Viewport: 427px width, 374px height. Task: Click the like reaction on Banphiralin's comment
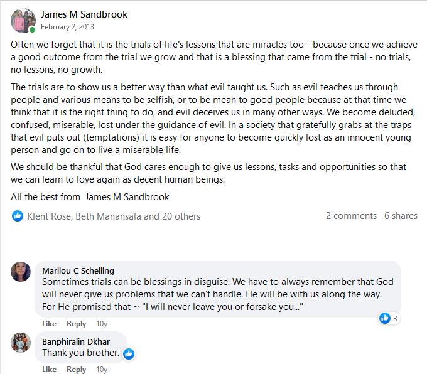click(x=129, y=354)
